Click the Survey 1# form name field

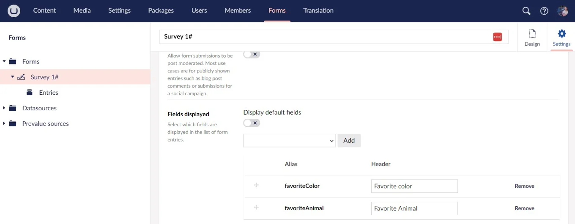pyautogui.click(x=334, y=37)
